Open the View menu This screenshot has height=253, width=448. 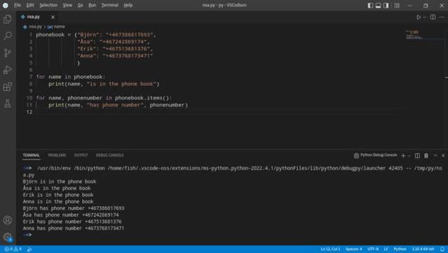tap(67, 5)
